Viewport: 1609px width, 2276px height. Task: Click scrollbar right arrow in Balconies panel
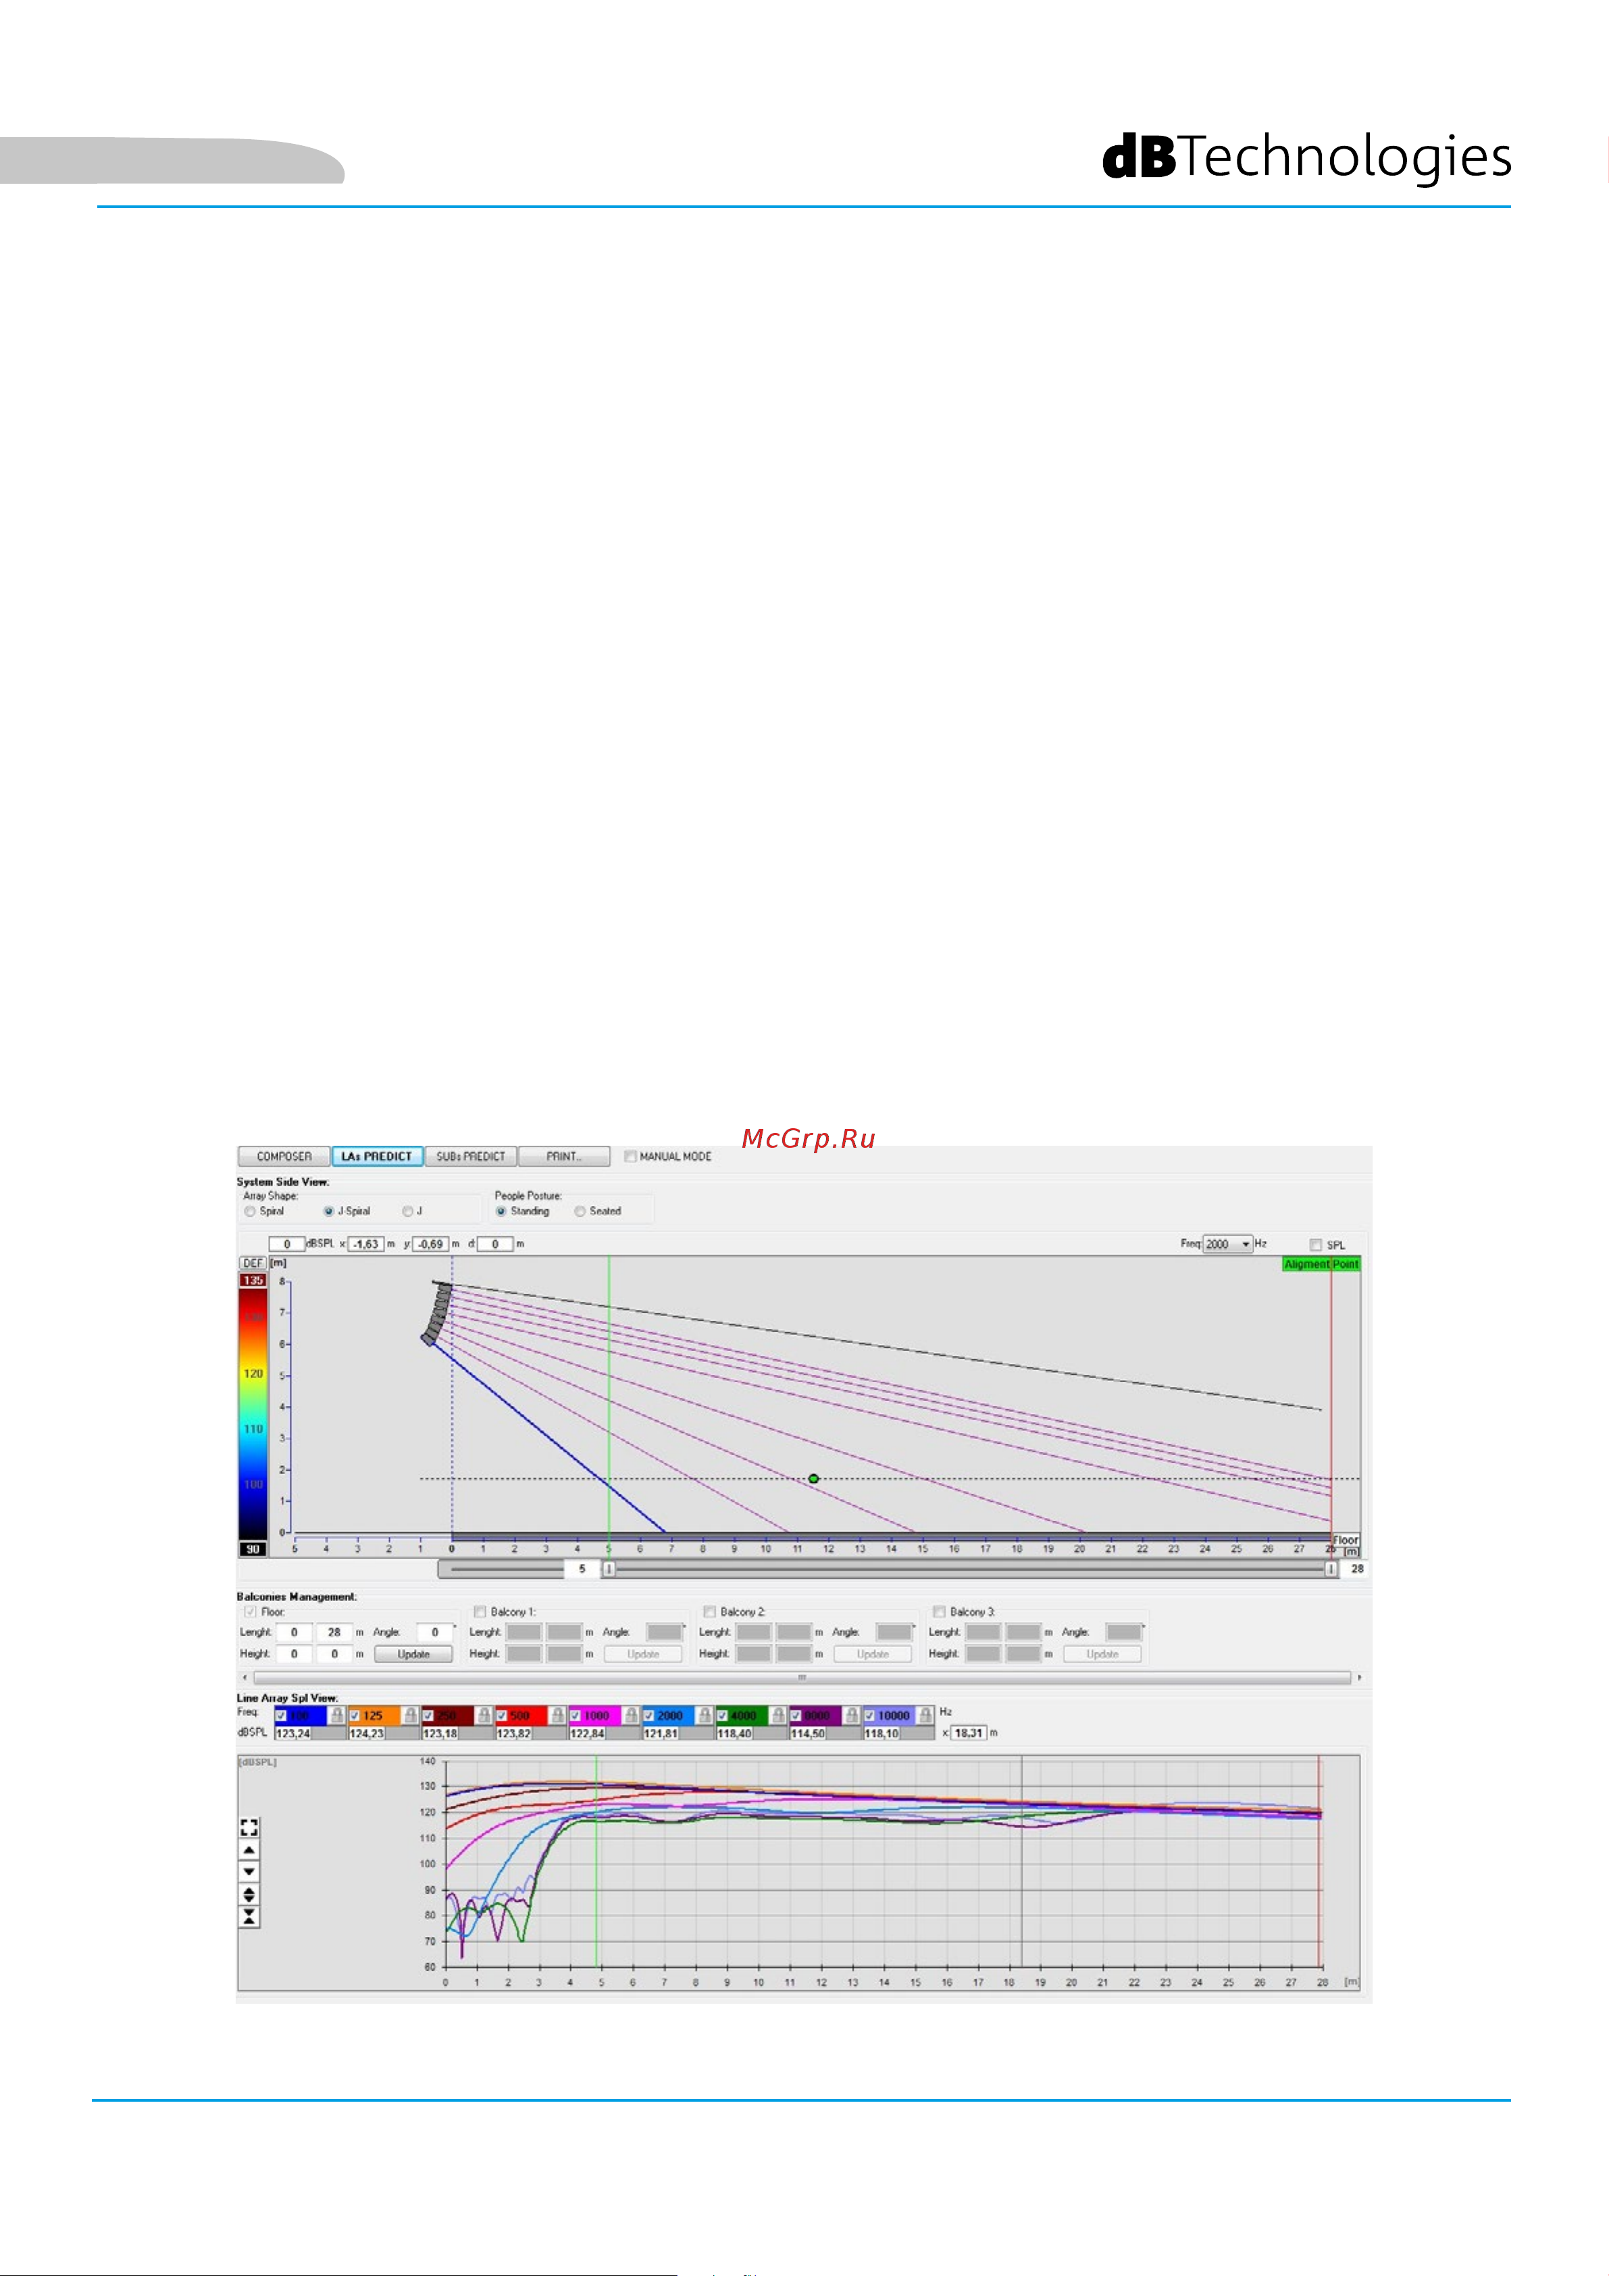(1359, 1677)
